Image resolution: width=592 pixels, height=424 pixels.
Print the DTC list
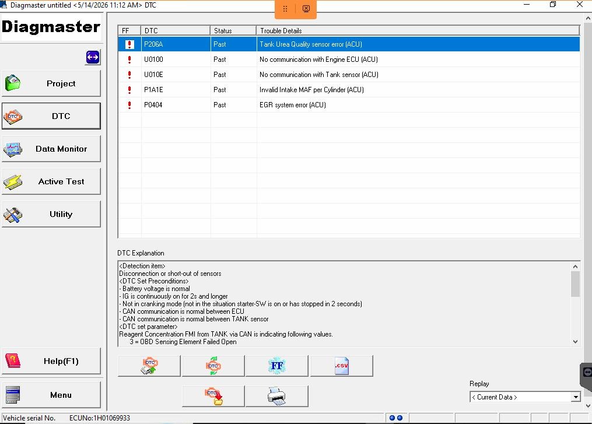tap(276, 396)
